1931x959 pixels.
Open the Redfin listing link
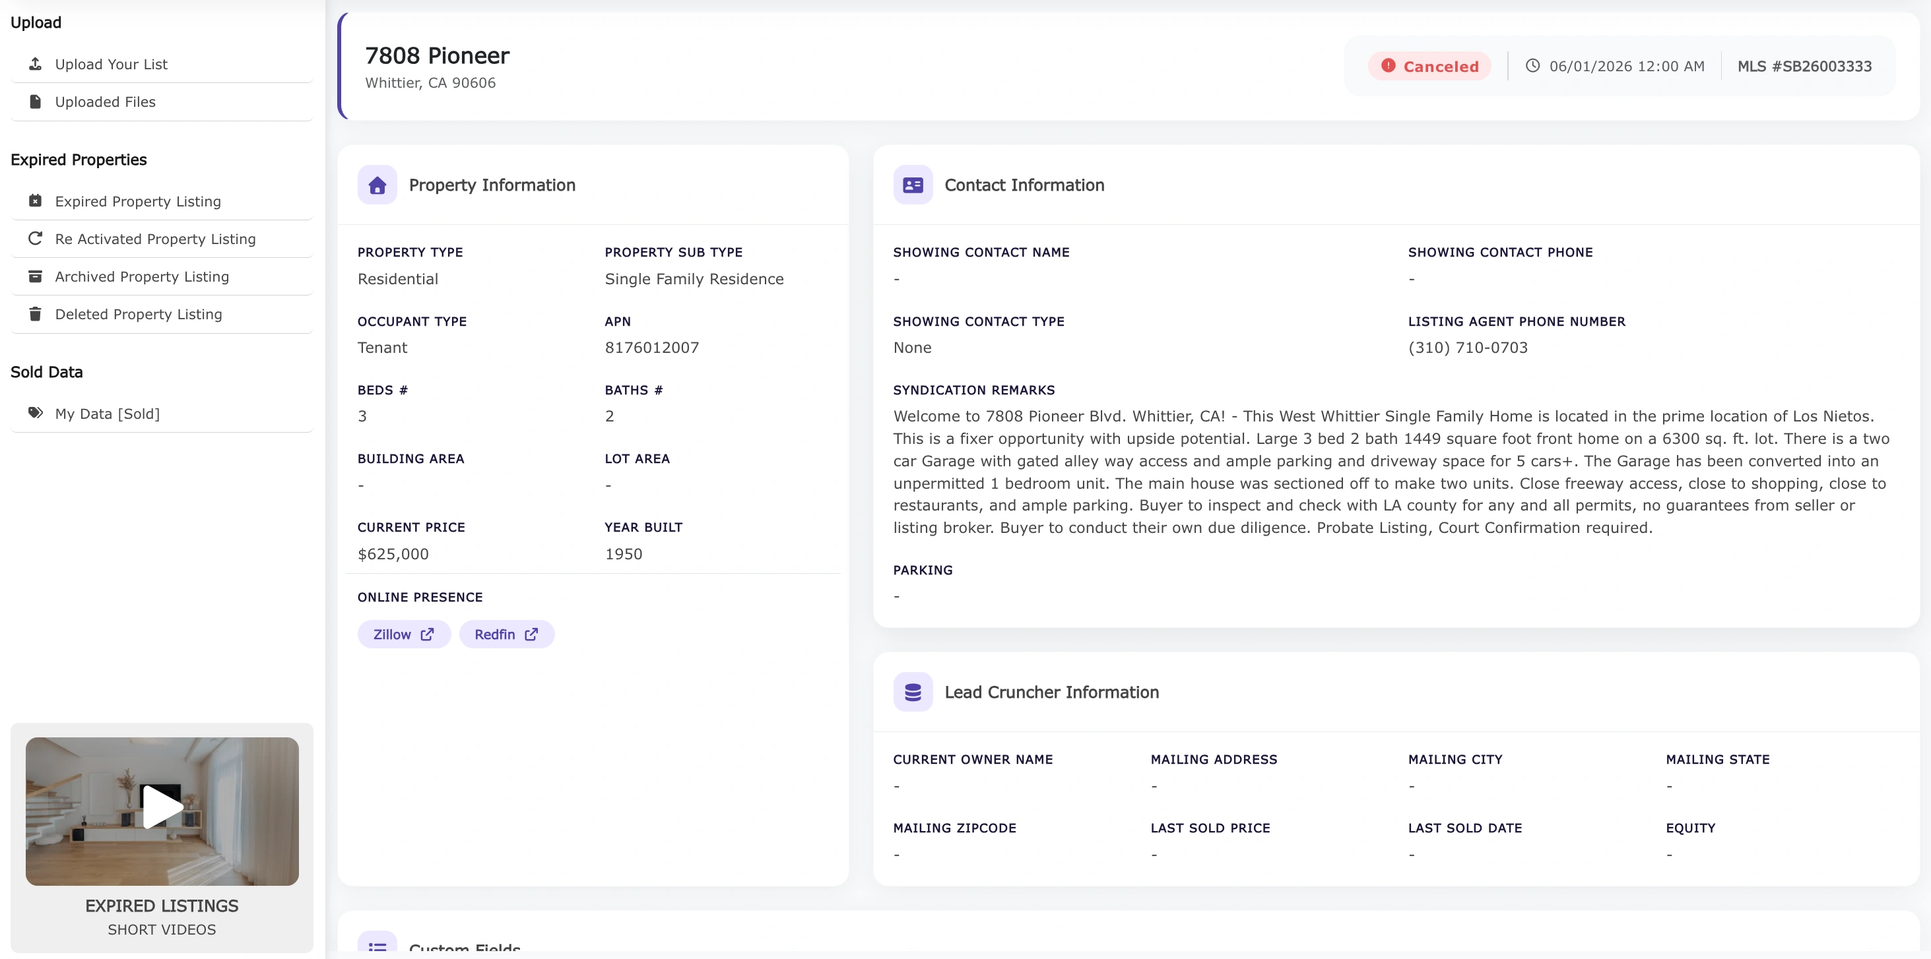tap(506, 634)
